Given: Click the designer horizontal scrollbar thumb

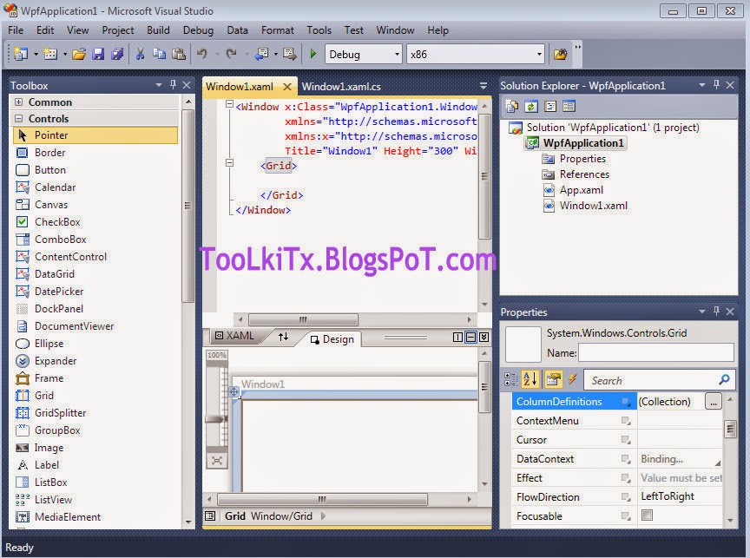Looking at the screenshot, I should pos(322,499).
